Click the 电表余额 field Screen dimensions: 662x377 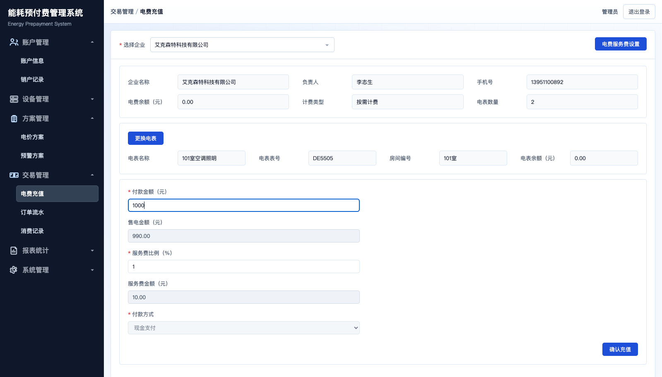tap(604, 158)
